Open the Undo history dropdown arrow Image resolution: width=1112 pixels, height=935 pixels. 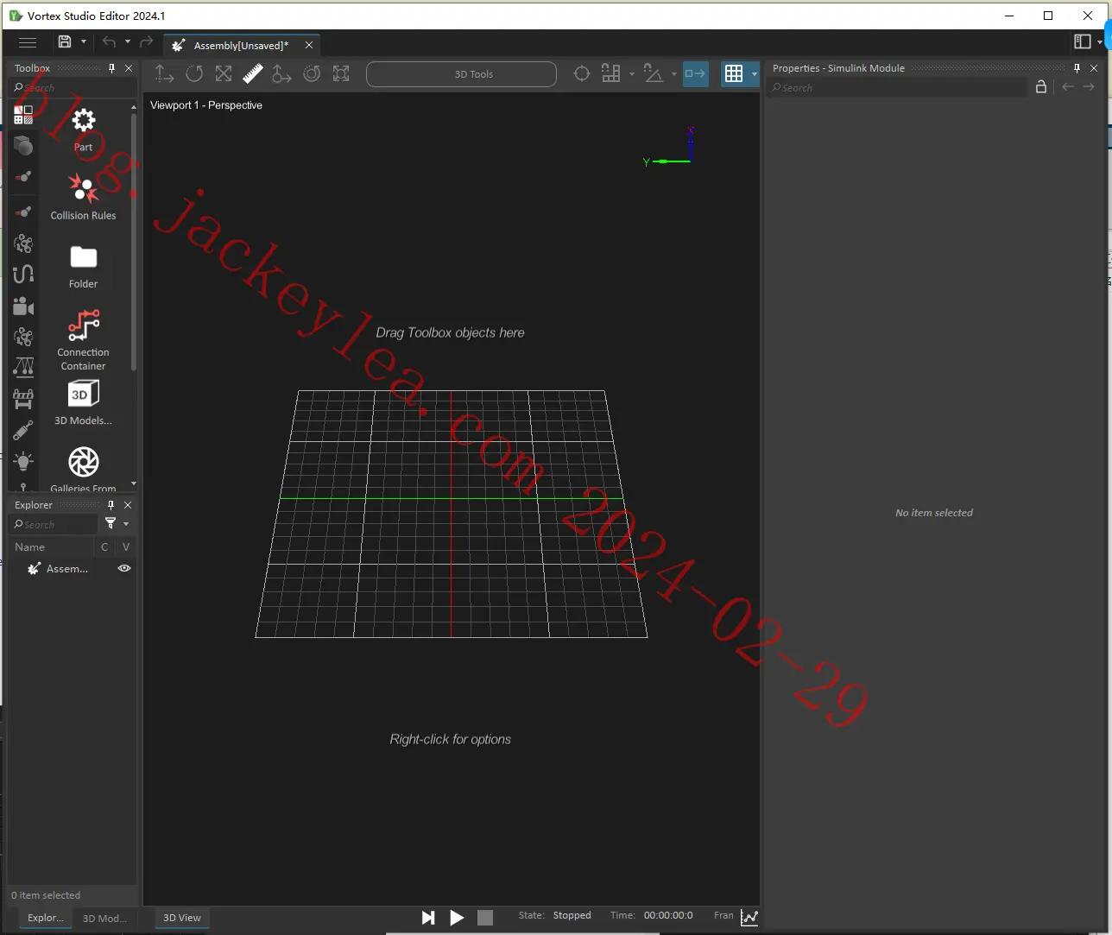click(128, 41)
